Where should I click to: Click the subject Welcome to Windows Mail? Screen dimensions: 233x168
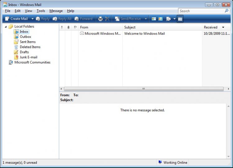[144, 34]
